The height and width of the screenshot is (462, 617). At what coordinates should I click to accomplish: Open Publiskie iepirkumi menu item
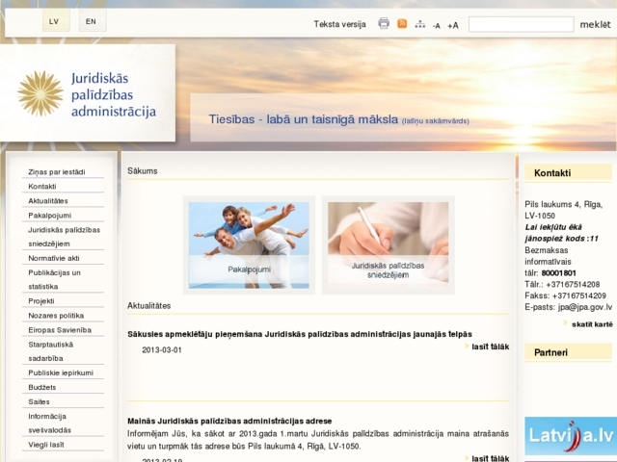(x=63, y=372)
